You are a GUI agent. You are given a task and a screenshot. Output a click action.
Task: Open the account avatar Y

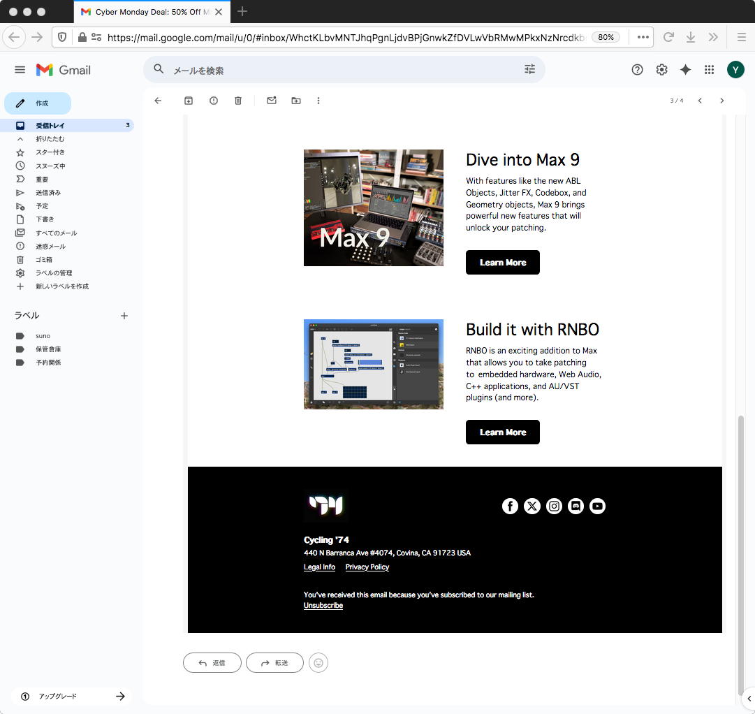pyautogui.click(x=735, y=70)
